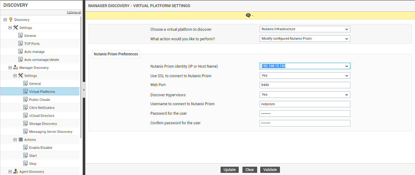Open Virtual Platforms settings page
Viewport: 415px width, 175px height.
[x=42, y=91]
